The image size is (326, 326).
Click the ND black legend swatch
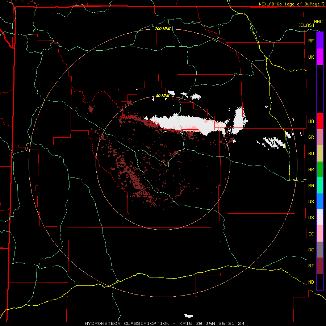click(320, 282)
